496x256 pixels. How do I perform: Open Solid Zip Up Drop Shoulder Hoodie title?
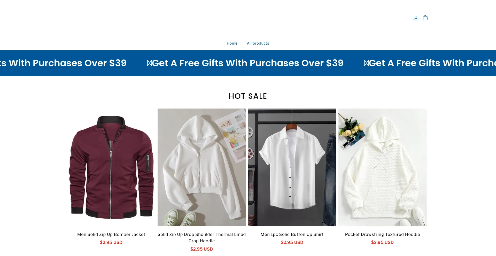tap(202, 237)
